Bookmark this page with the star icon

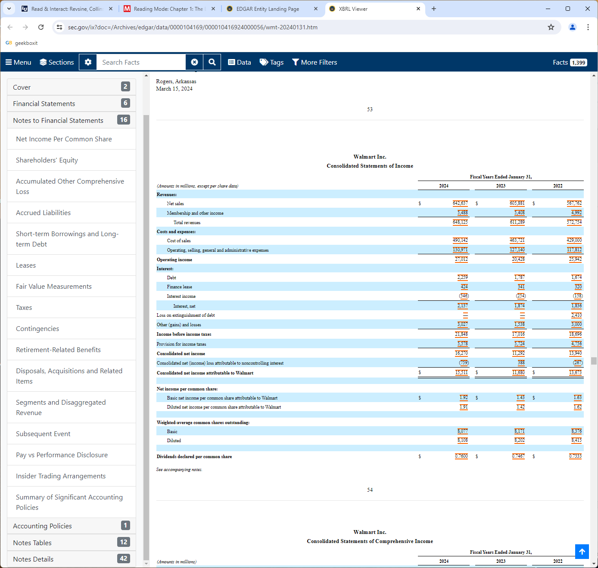tap(551, 27)
